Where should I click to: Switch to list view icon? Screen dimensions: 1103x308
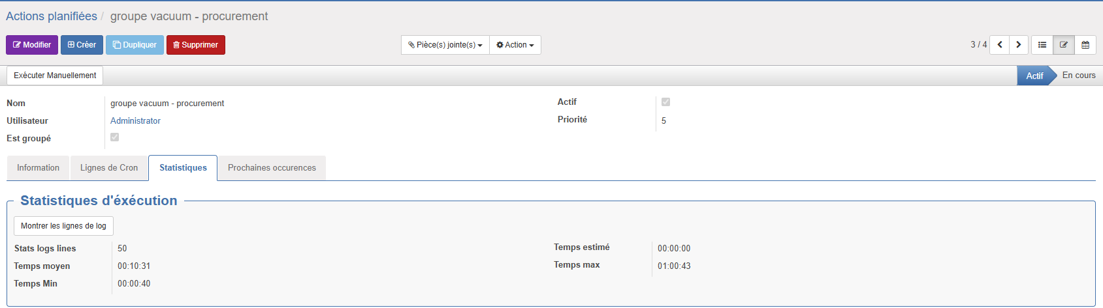click(1042, 45)
